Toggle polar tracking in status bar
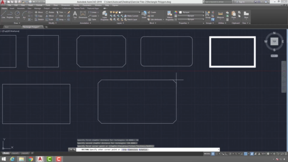Screen dimensions: 288x162 point(230,154)
